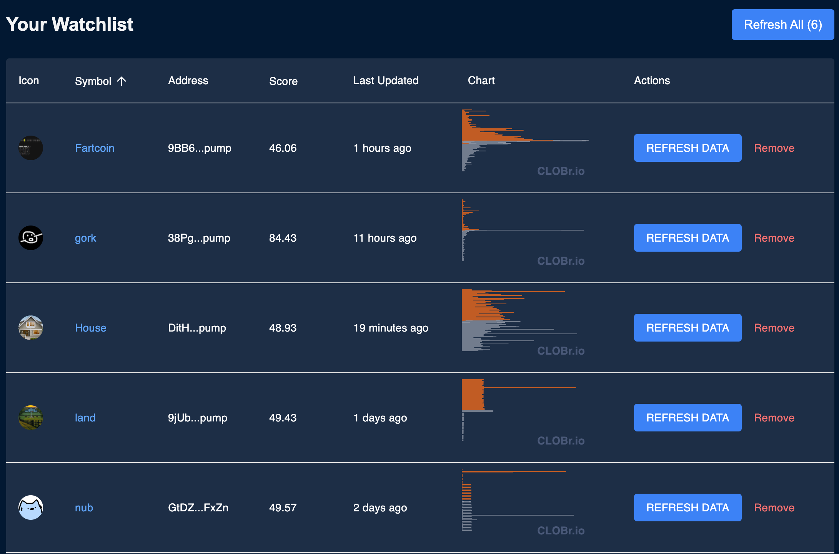Sort by the Last Updated column header

tap(386, 81)
